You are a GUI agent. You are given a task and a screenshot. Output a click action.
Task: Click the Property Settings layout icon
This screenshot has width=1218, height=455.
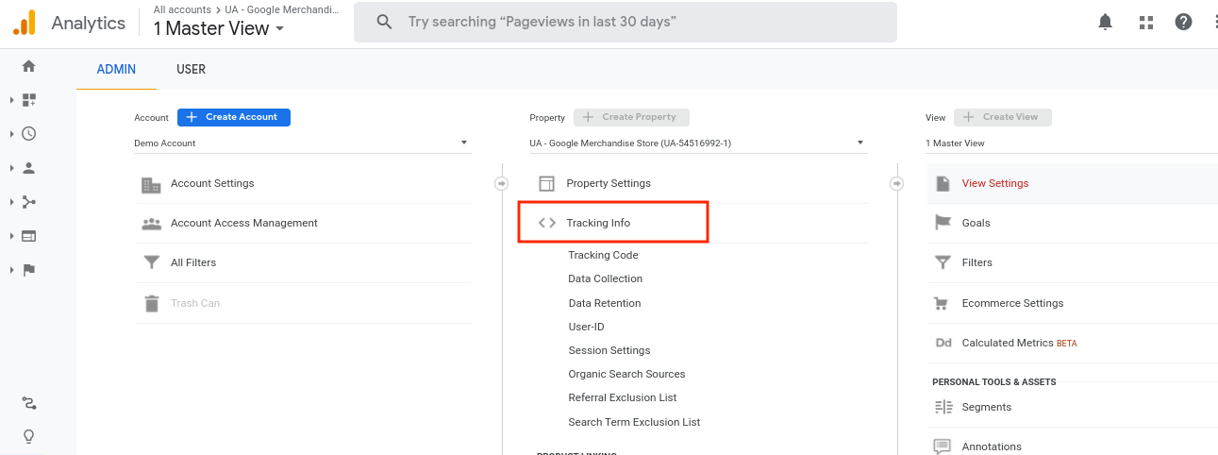pos(546,184)
